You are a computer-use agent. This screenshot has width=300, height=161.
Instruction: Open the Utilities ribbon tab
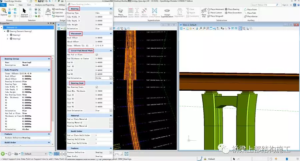pyautogui.click(x=62, y=5)
